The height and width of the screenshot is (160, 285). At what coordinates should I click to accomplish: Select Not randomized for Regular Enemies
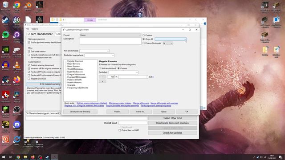click(100, 68)
